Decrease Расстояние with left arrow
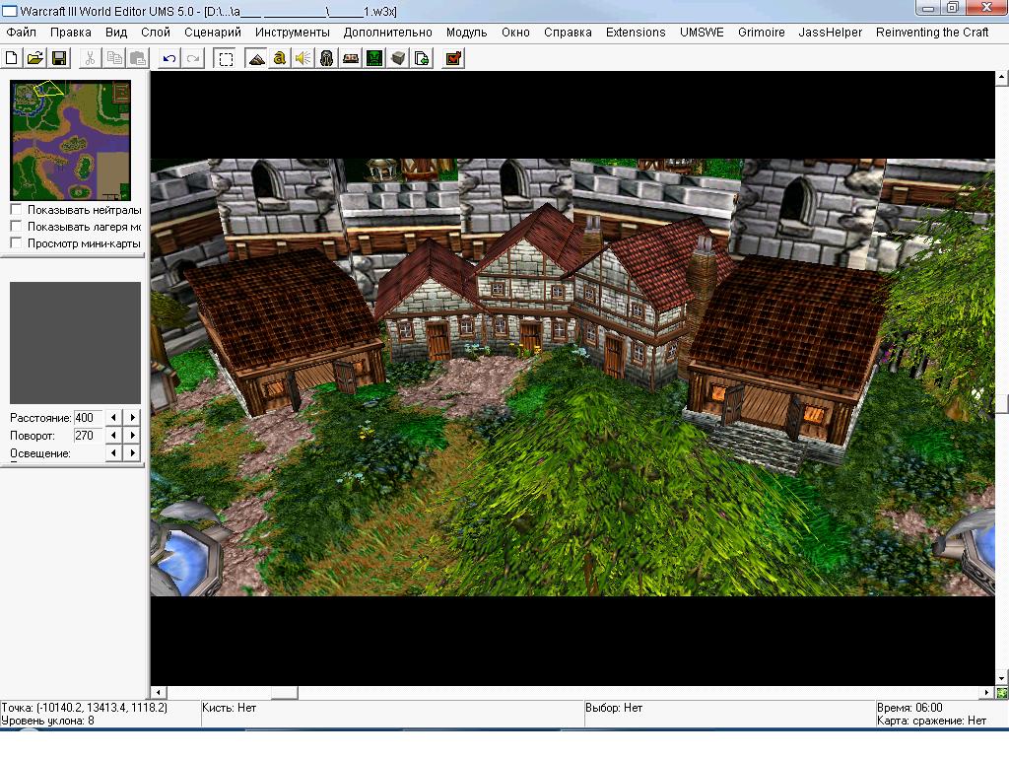The width and height of the screenshot is (1009, 757). coord(114,417)
